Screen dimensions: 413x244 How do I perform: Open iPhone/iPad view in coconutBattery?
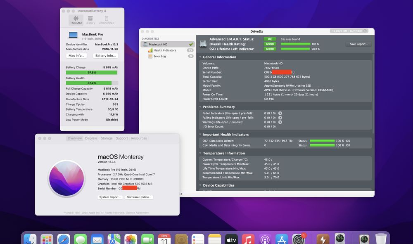[107, 20]
